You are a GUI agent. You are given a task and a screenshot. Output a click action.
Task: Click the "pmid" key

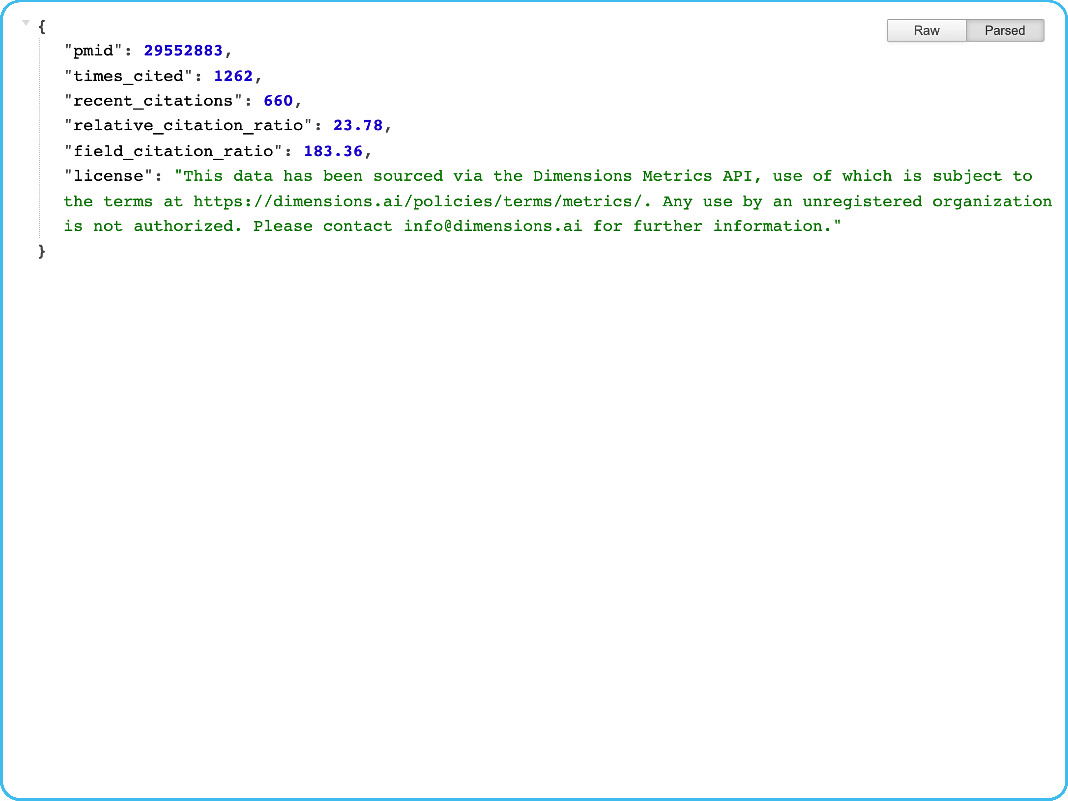tap(93, 51)
